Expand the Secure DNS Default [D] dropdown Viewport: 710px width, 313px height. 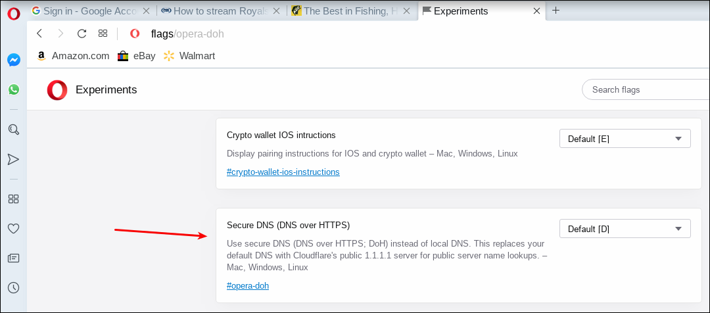625,229
